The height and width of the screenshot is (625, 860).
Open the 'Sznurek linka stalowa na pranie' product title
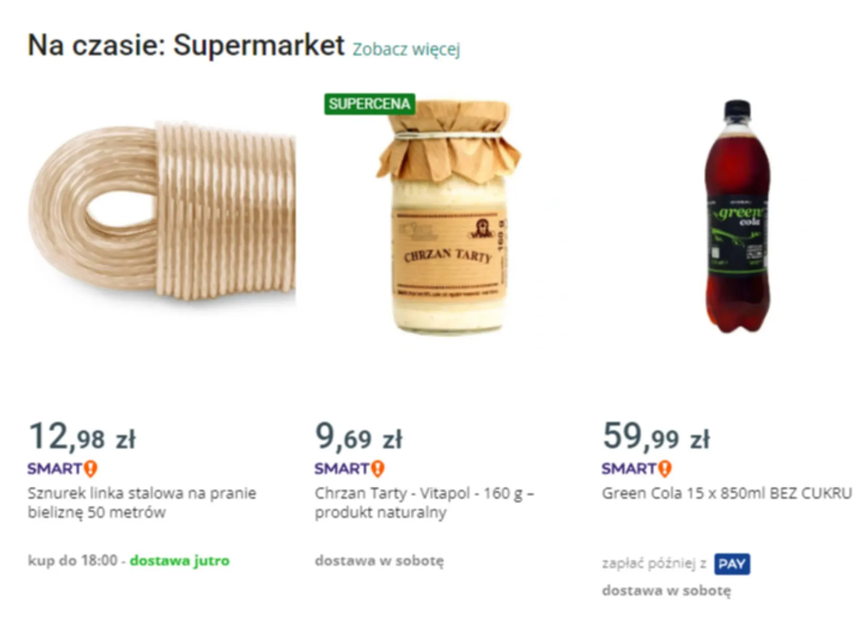pos(142,502)
